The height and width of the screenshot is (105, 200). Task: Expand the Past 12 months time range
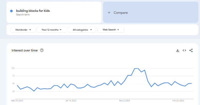point(52,30)
